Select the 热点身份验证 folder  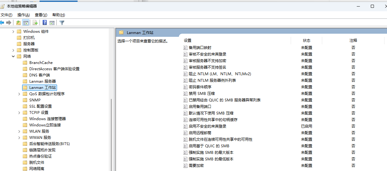pos(41,156)
